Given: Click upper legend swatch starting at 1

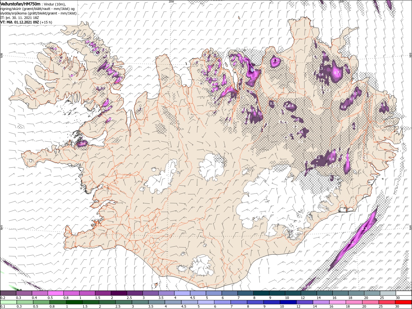Looking at the screenshot, I should [87, 293].
